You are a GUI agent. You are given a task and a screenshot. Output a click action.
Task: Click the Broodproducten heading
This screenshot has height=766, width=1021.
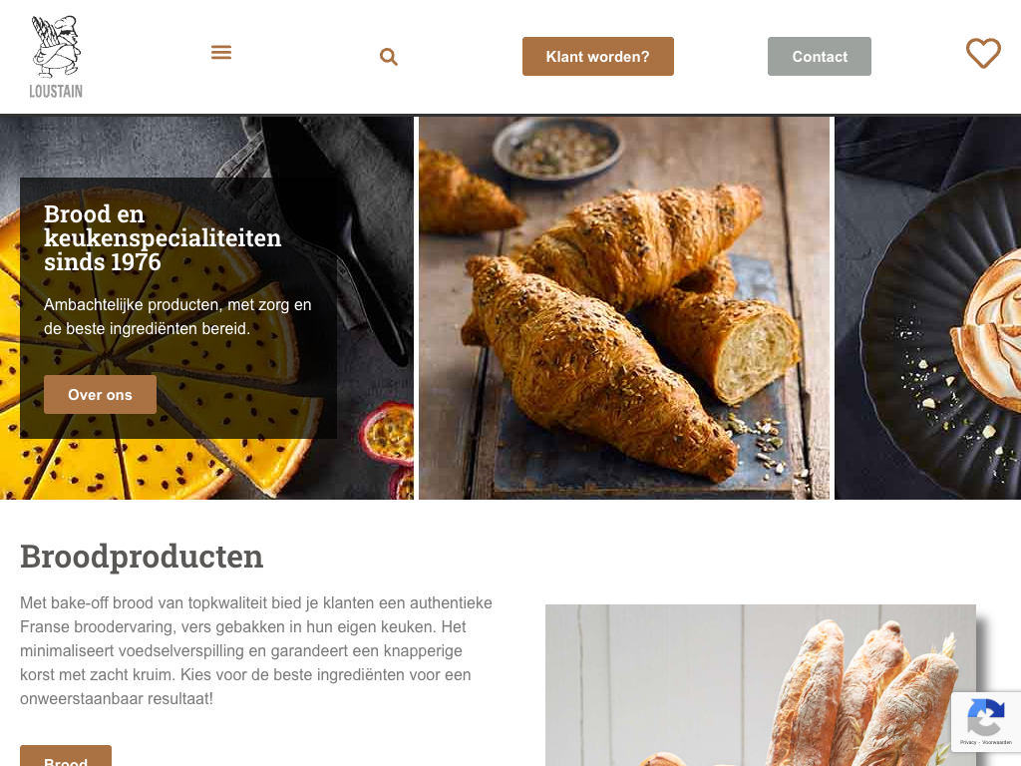click(142, 557)
